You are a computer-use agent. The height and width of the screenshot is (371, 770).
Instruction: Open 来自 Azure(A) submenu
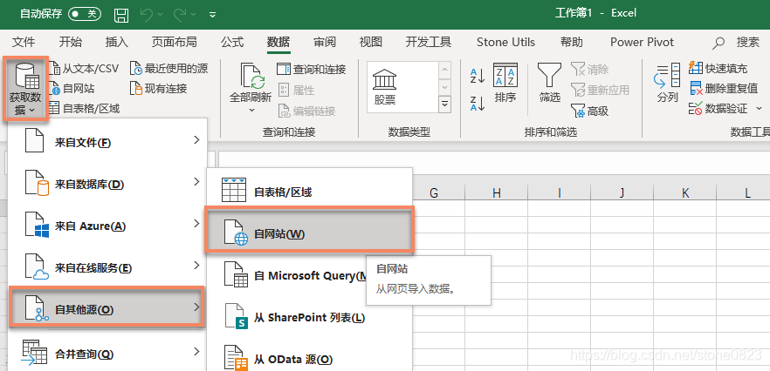(107, 225)
